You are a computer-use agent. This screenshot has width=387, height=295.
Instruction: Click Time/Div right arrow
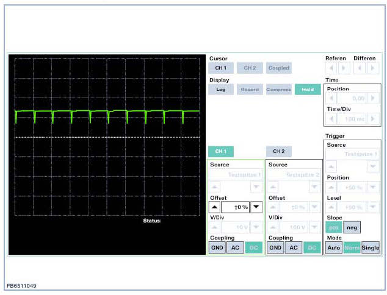pos(373,118)
